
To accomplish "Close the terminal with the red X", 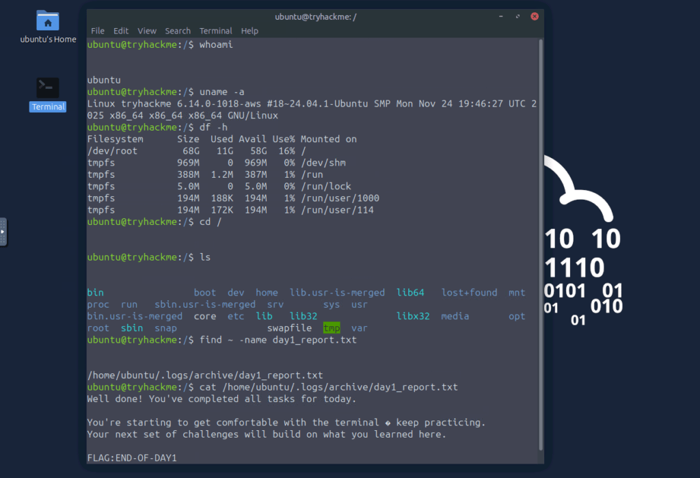I will [535, 16].
